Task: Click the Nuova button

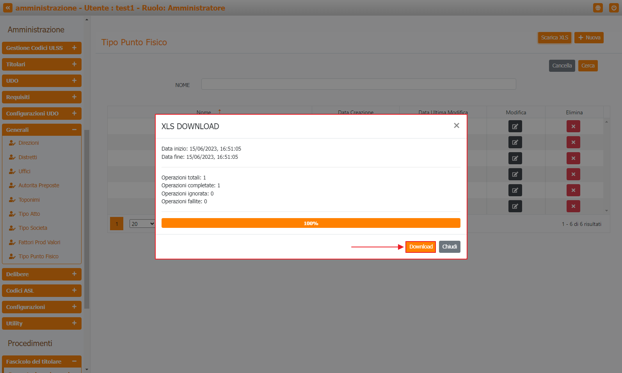Action: [x=589, y=37]
